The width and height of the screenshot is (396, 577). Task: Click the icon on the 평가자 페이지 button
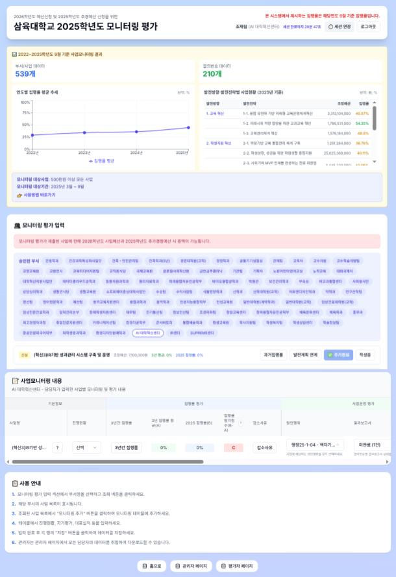(223, 566)
